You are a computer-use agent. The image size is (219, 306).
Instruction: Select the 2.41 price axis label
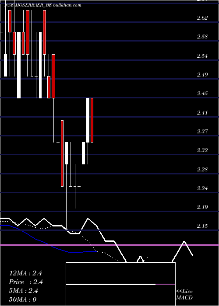202,112
